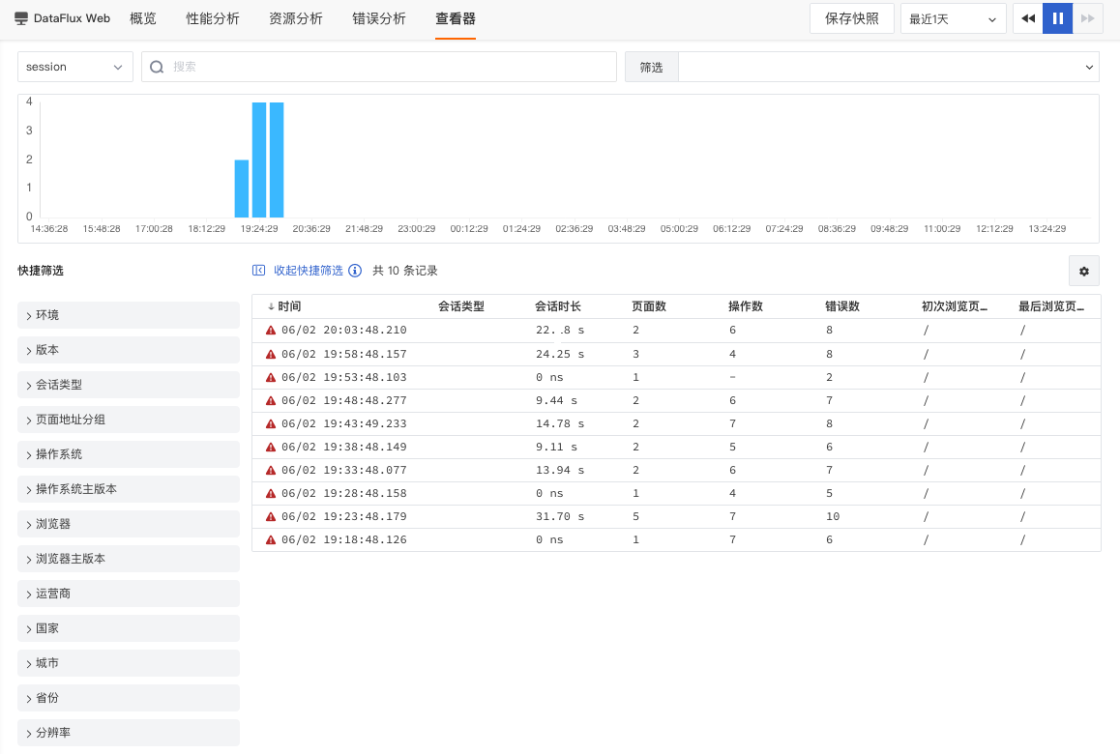1120x754 pixels.
Task: Click the fast-forward playback icon
Action: pyautogui.click(x=1087, y=18)
